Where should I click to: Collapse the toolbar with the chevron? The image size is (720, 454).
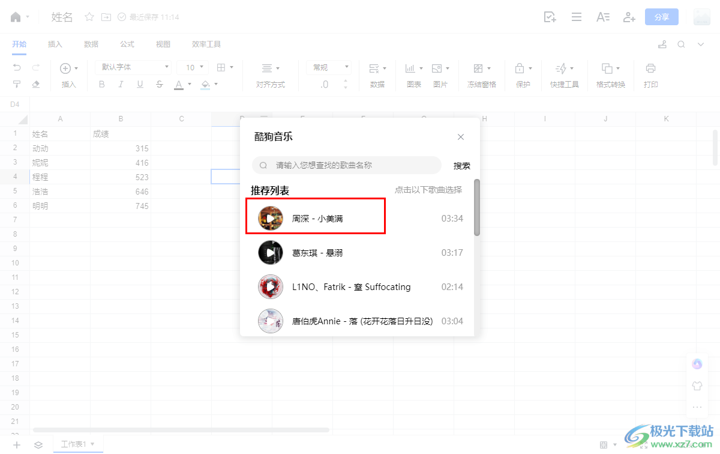click(x=701, y=44)
